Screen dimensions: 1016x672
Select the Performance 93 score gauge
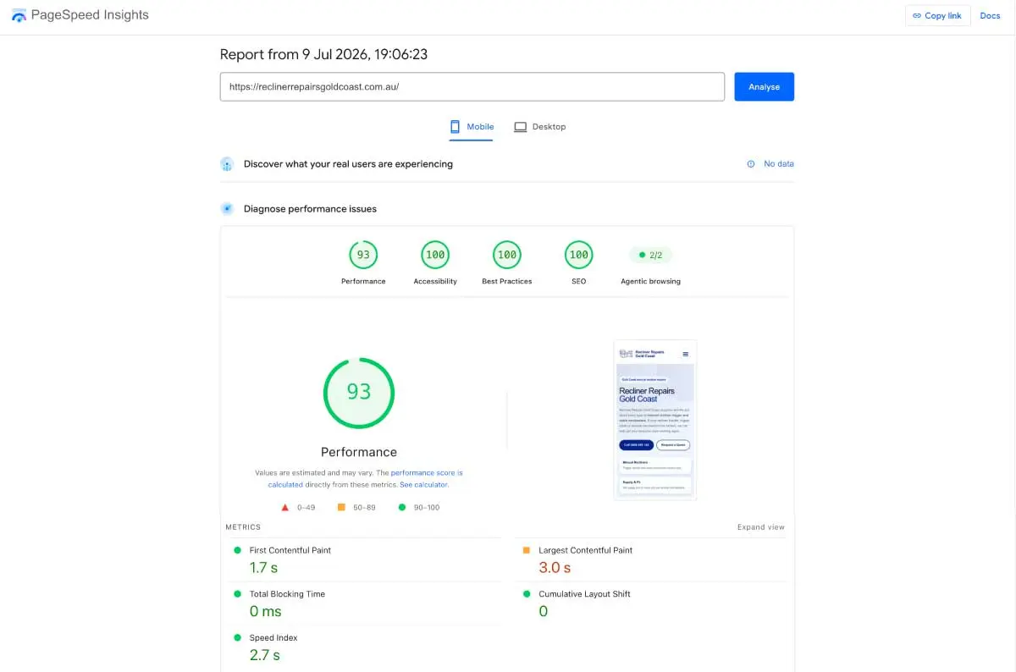(363, 255)
